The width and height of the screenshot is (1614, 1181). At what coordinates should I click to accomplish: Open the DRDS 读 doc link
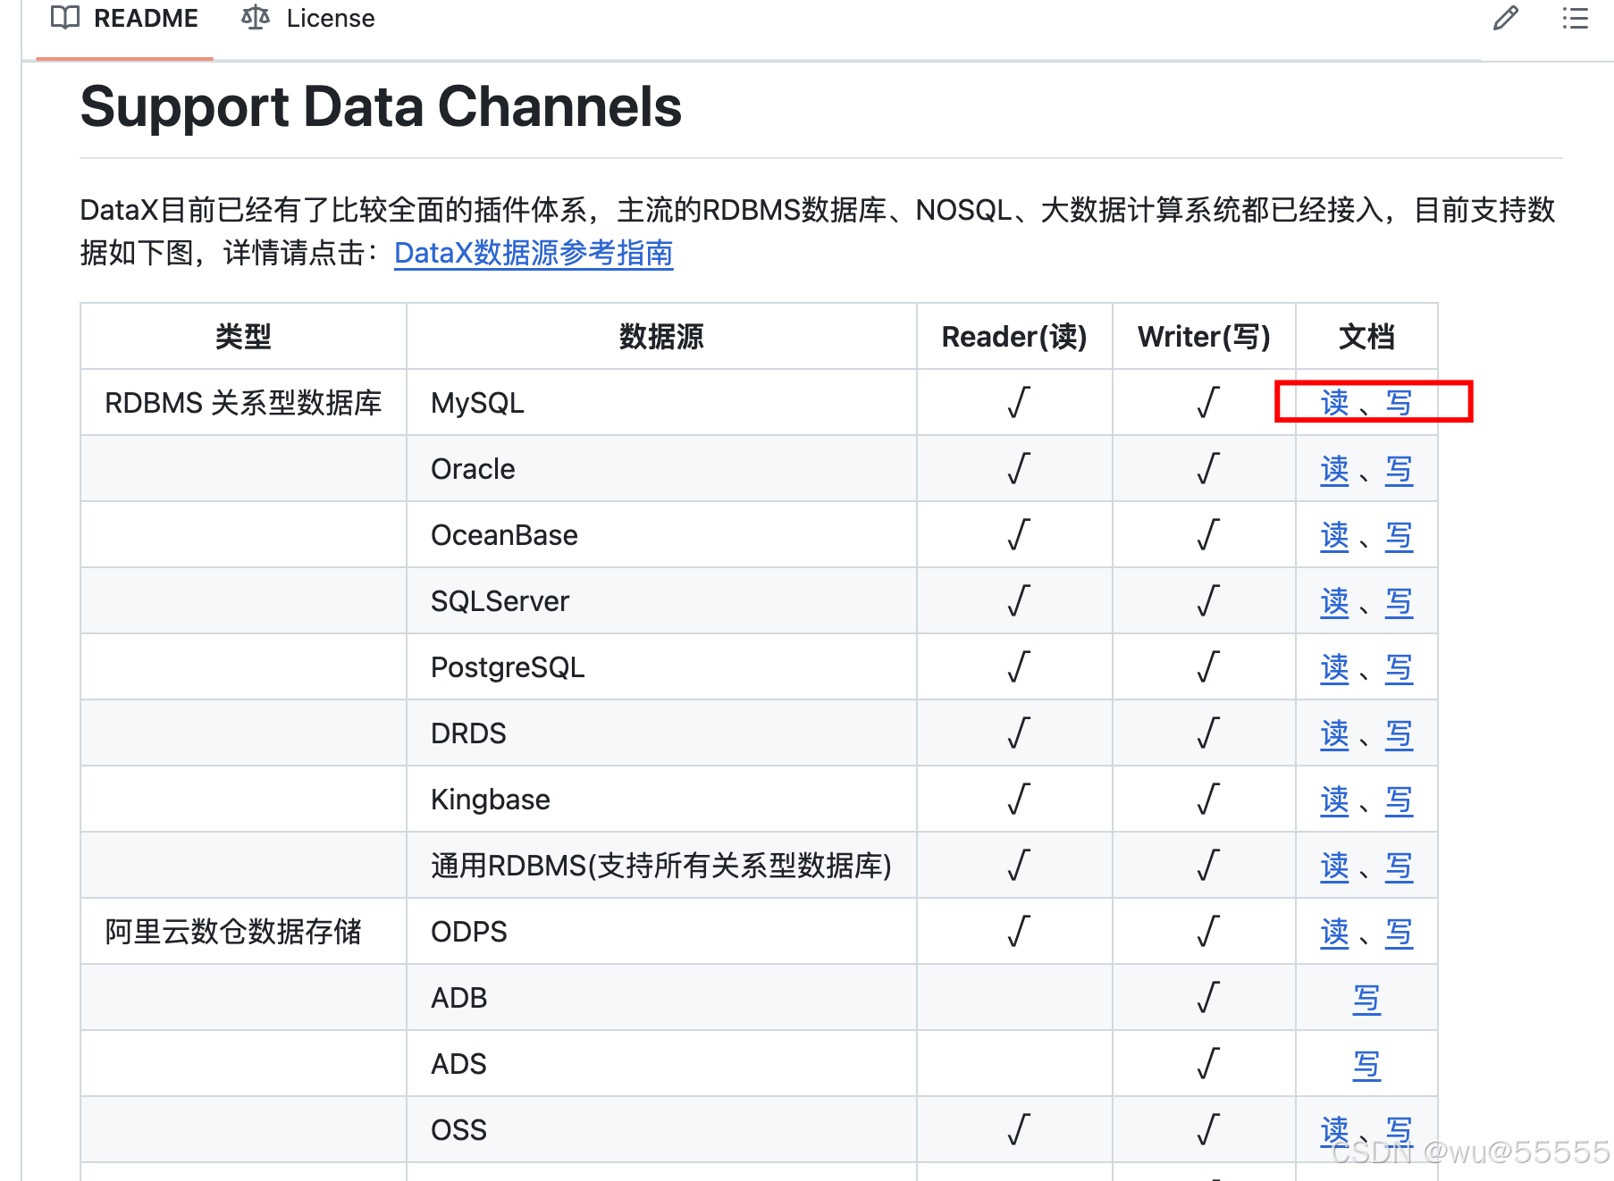[1334, 733]
